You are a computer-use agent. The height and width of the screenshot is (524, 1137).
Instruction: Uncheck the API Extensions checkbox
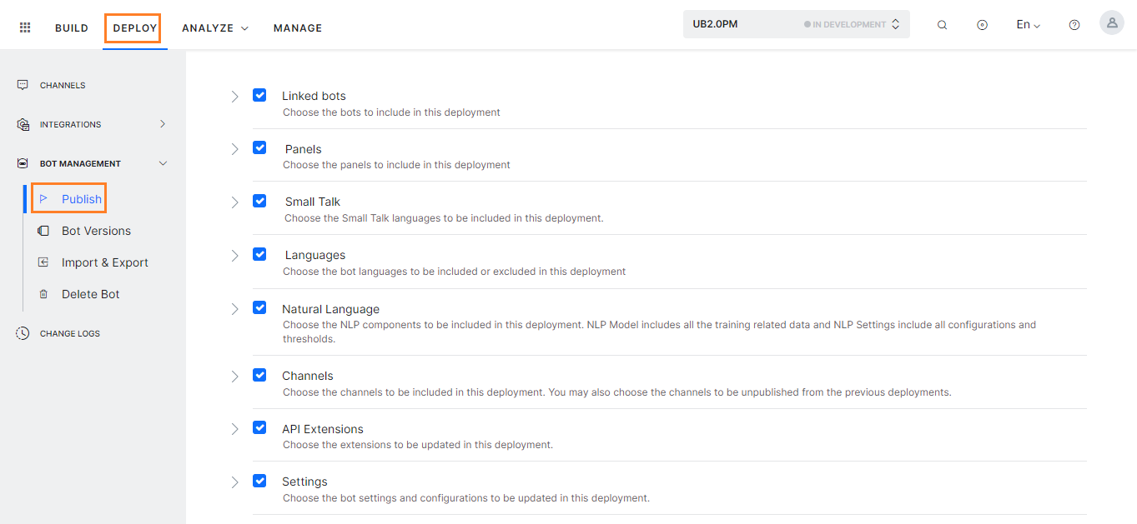click(x=259, y=427)
